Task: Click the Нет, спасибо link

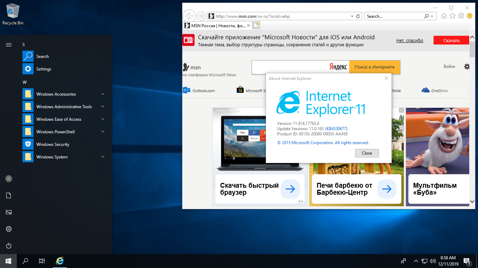Action: pyautogui.click(x=410, y=40)
